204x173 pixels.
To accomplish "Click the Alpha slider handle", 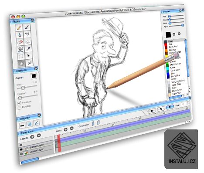I will (x=183, y=25).
